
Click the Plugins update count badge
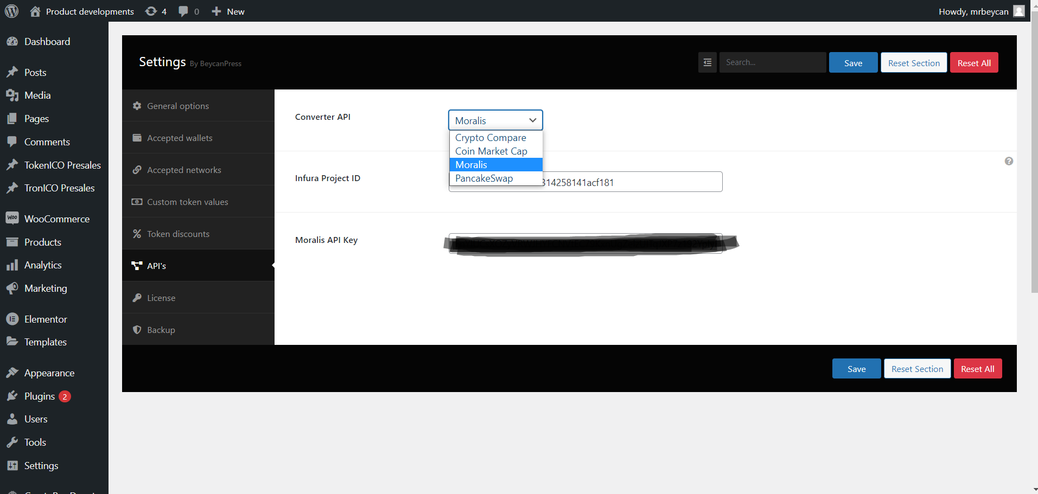(65, 396)
